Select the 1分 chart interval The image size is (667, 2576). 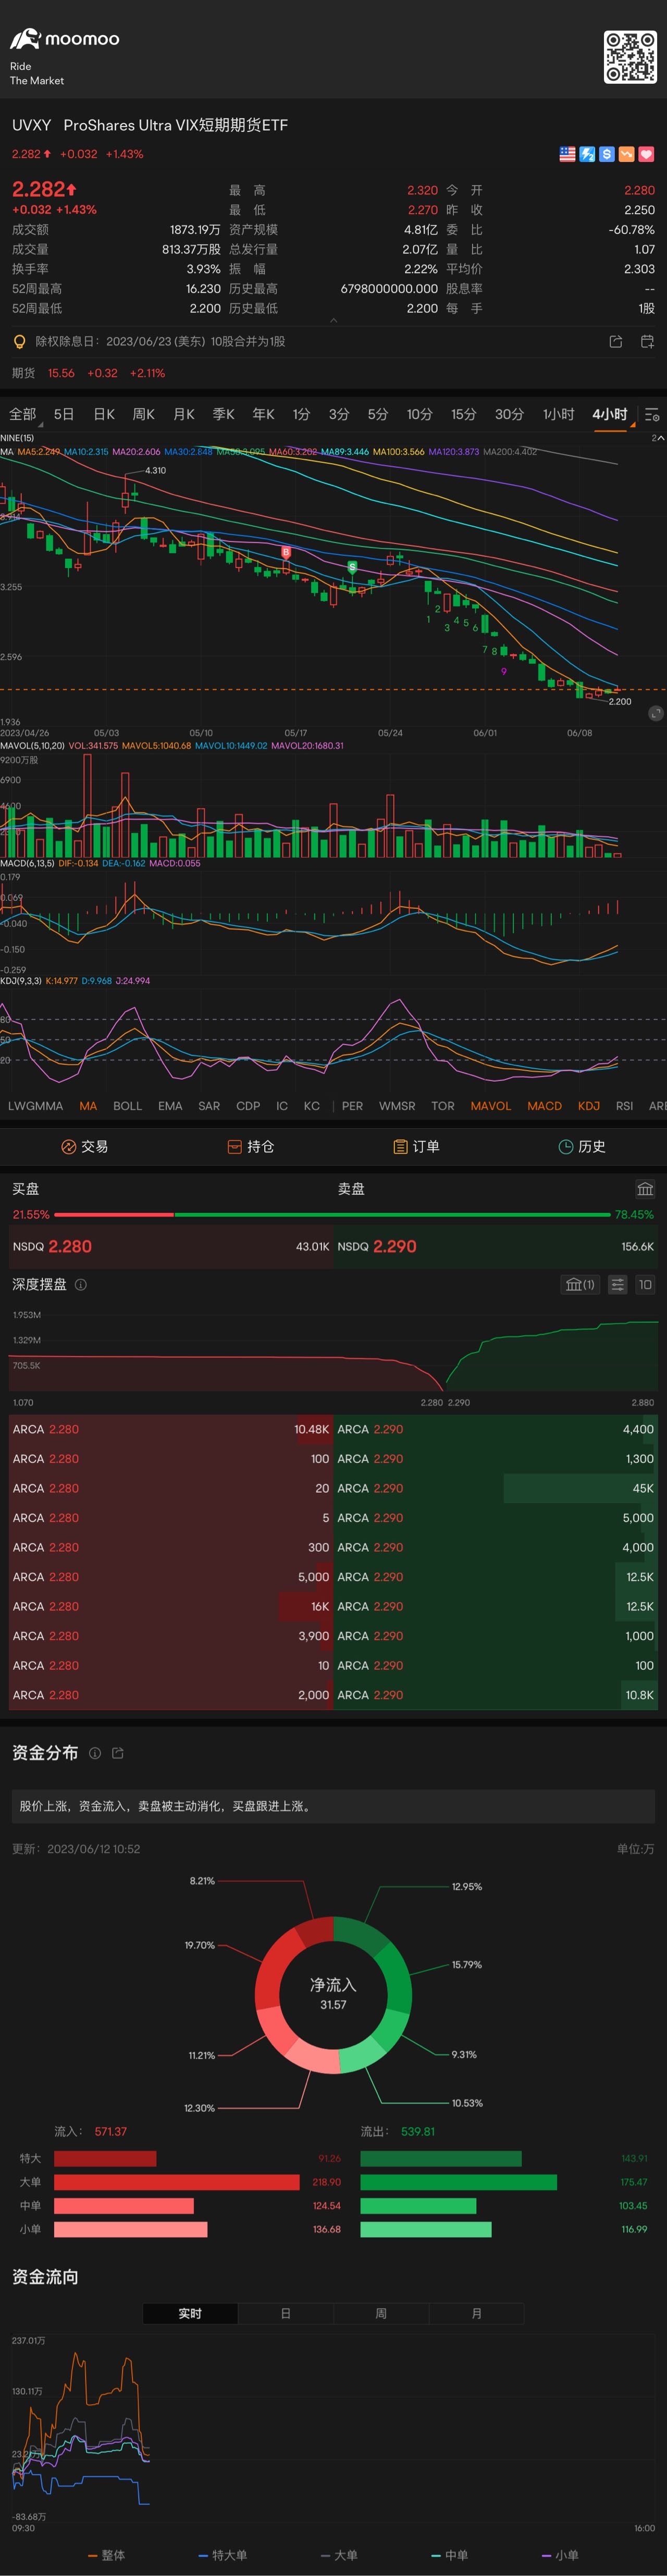click(x=301, y=414)
